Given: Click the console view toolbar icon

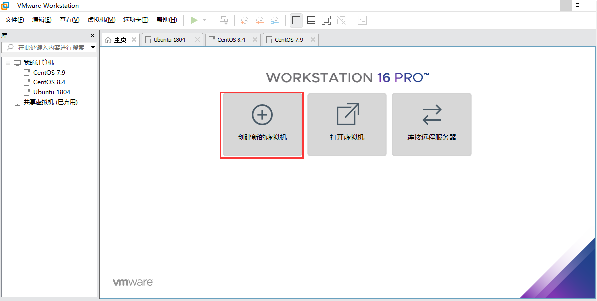Looking at the screenshot, I should [x=362, y=20].
